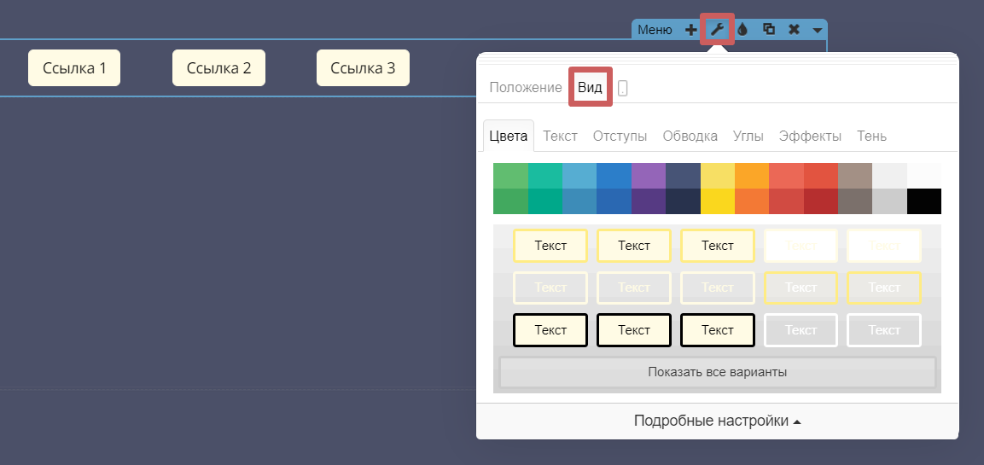The height and width of the screenshot is (465, 984).
Task: Choose the bright yellow color swatch
Action: pyautogui.click(x=717, y=201)
